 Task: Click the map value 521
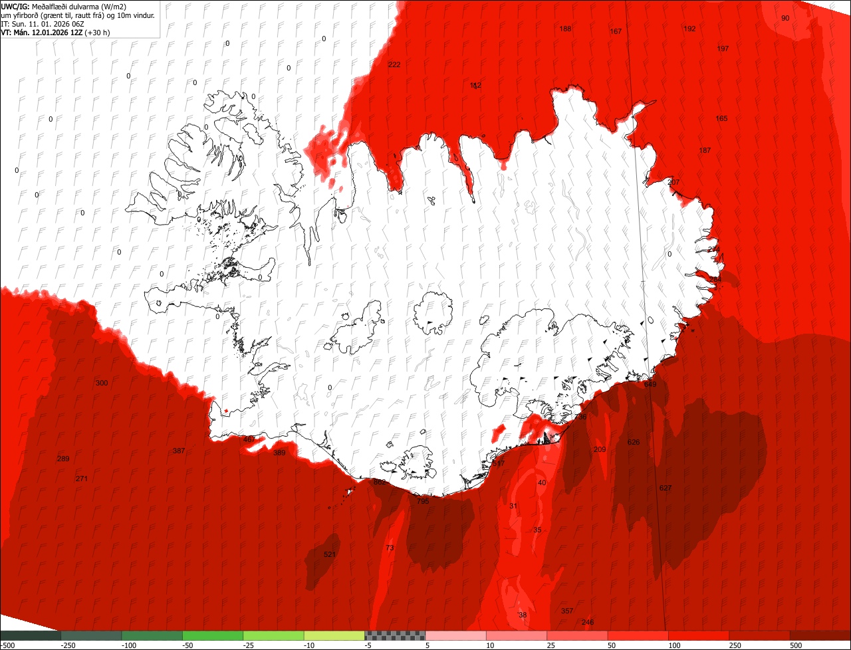pos(330,554)
